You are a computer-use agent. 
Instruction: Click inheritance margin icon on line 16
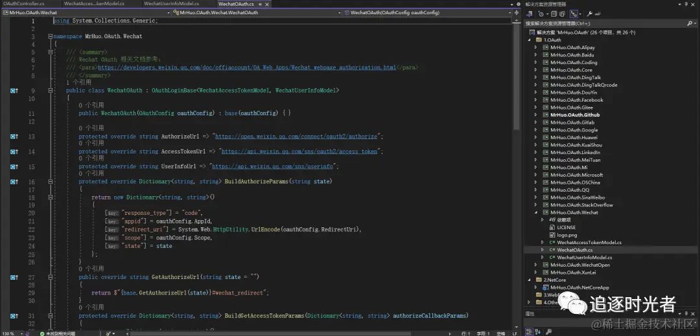(x=14, y=182)
